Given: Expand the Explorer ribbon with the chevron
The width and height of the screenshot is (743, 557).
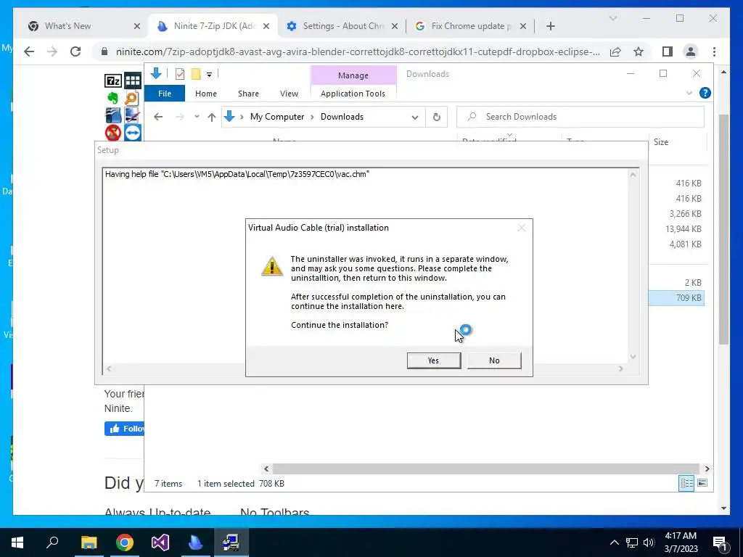Looking at the screenshot, I should pyautogui.click(x=689, y=94).
